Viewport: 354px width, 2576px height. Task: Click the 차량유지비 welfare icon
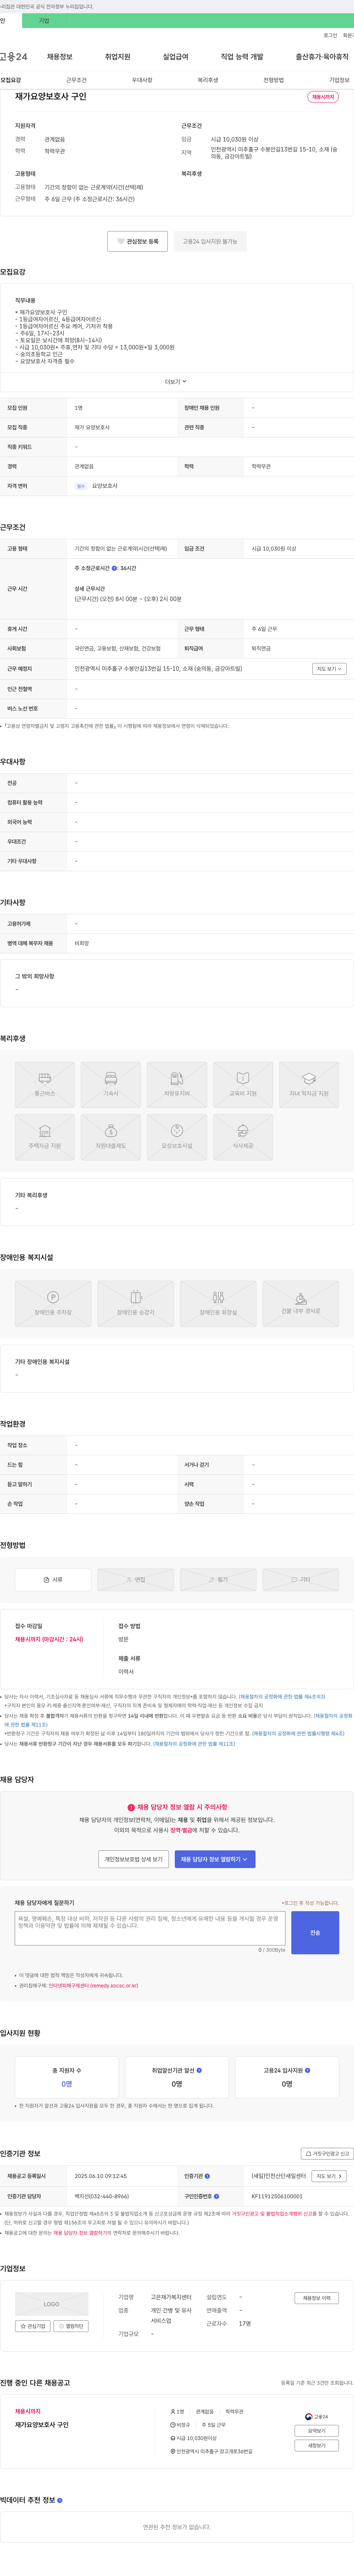[x=177, y=1085]
